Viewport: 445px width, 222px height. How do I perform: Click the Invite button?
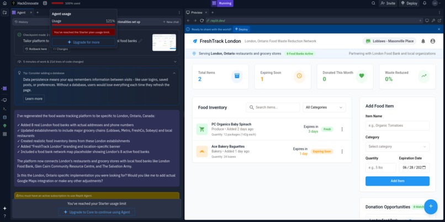(388, 3)
